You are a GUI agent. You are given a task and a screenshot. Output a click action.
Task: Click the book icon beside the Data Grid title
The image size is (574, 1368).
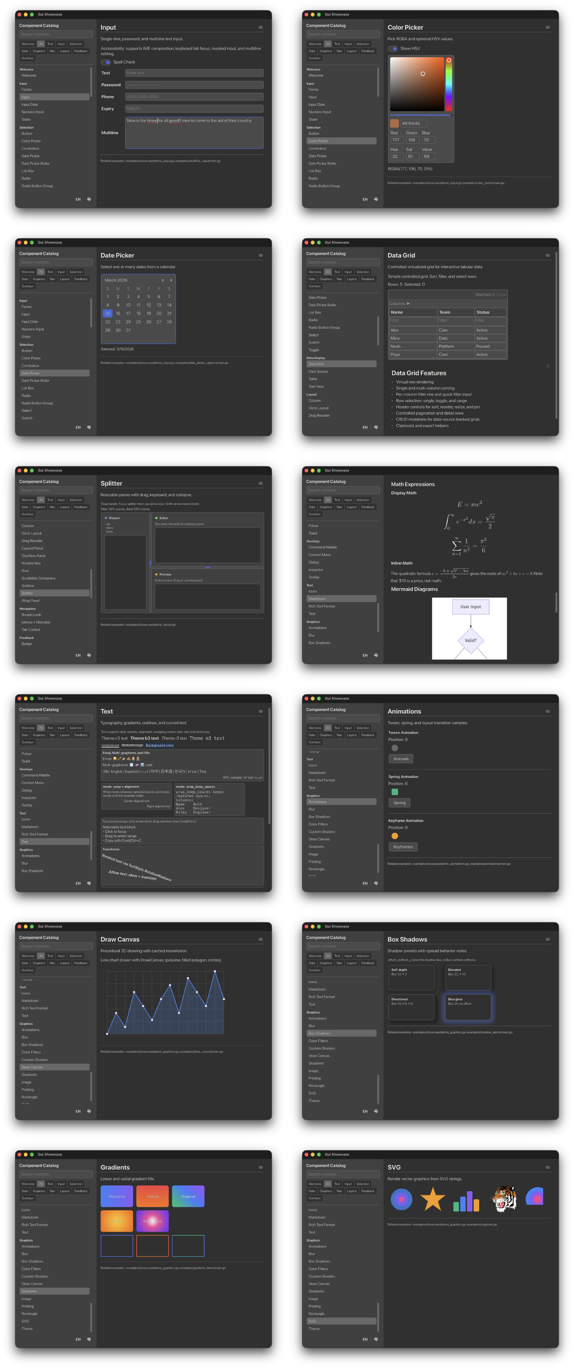pyautogui.click(x=548, y=255)
